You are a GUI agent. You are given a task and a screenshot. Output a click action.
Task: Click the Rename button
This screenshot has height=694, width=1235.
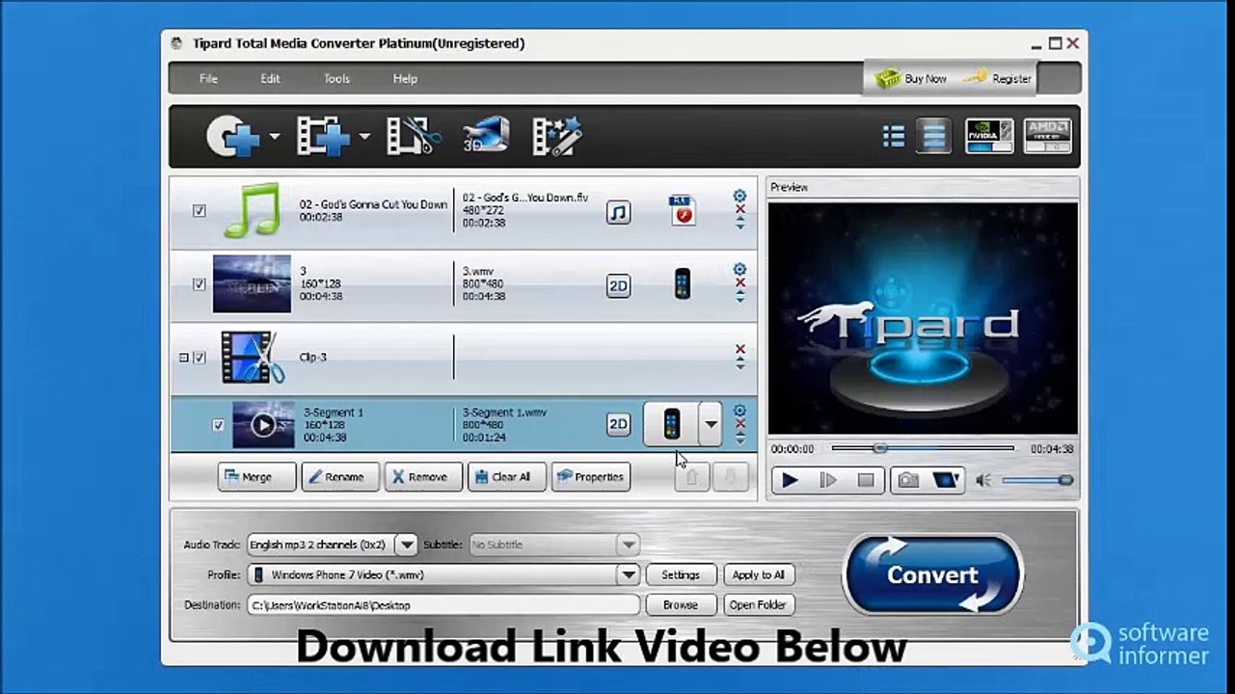(x=340, y=477)
